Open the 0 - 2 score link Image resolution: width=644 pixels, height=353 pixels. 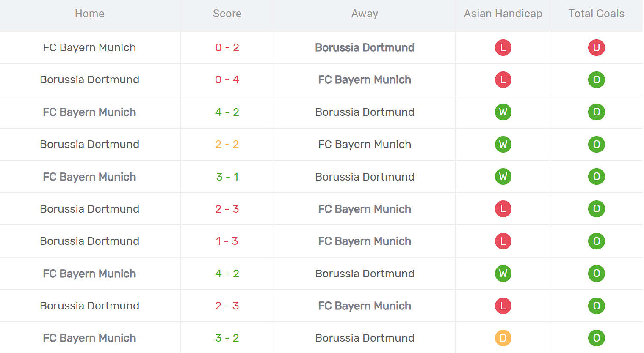coord(227,47)
